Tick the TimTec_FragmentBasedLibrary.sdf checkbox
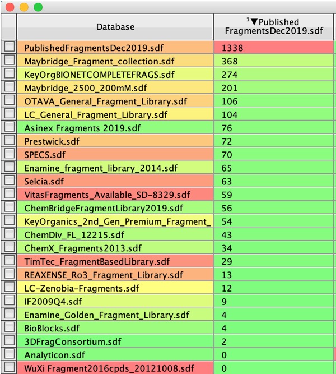This screenshot has width=336, height=374. click(10, 260)
